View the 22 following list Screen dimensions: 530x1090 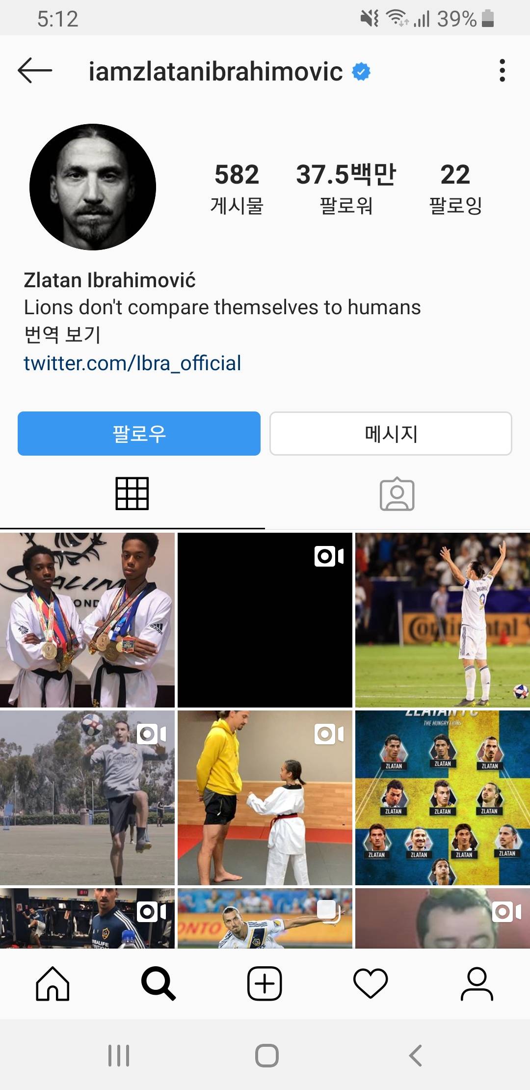[x=455, y=189]
